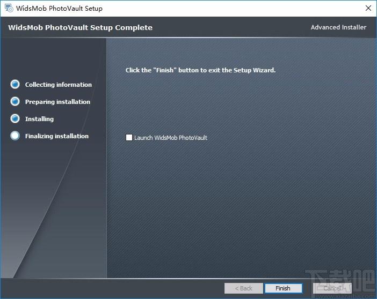Click the "Installing" step label
The width and height of the screenshot is (377, 299).
[x=39, y=119]
